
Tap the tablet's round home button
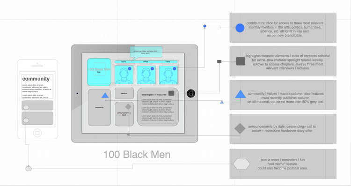tap(191, 93)
